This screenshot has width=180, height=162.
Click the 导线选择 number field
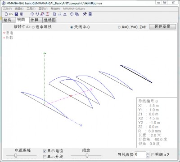(140, 154)
